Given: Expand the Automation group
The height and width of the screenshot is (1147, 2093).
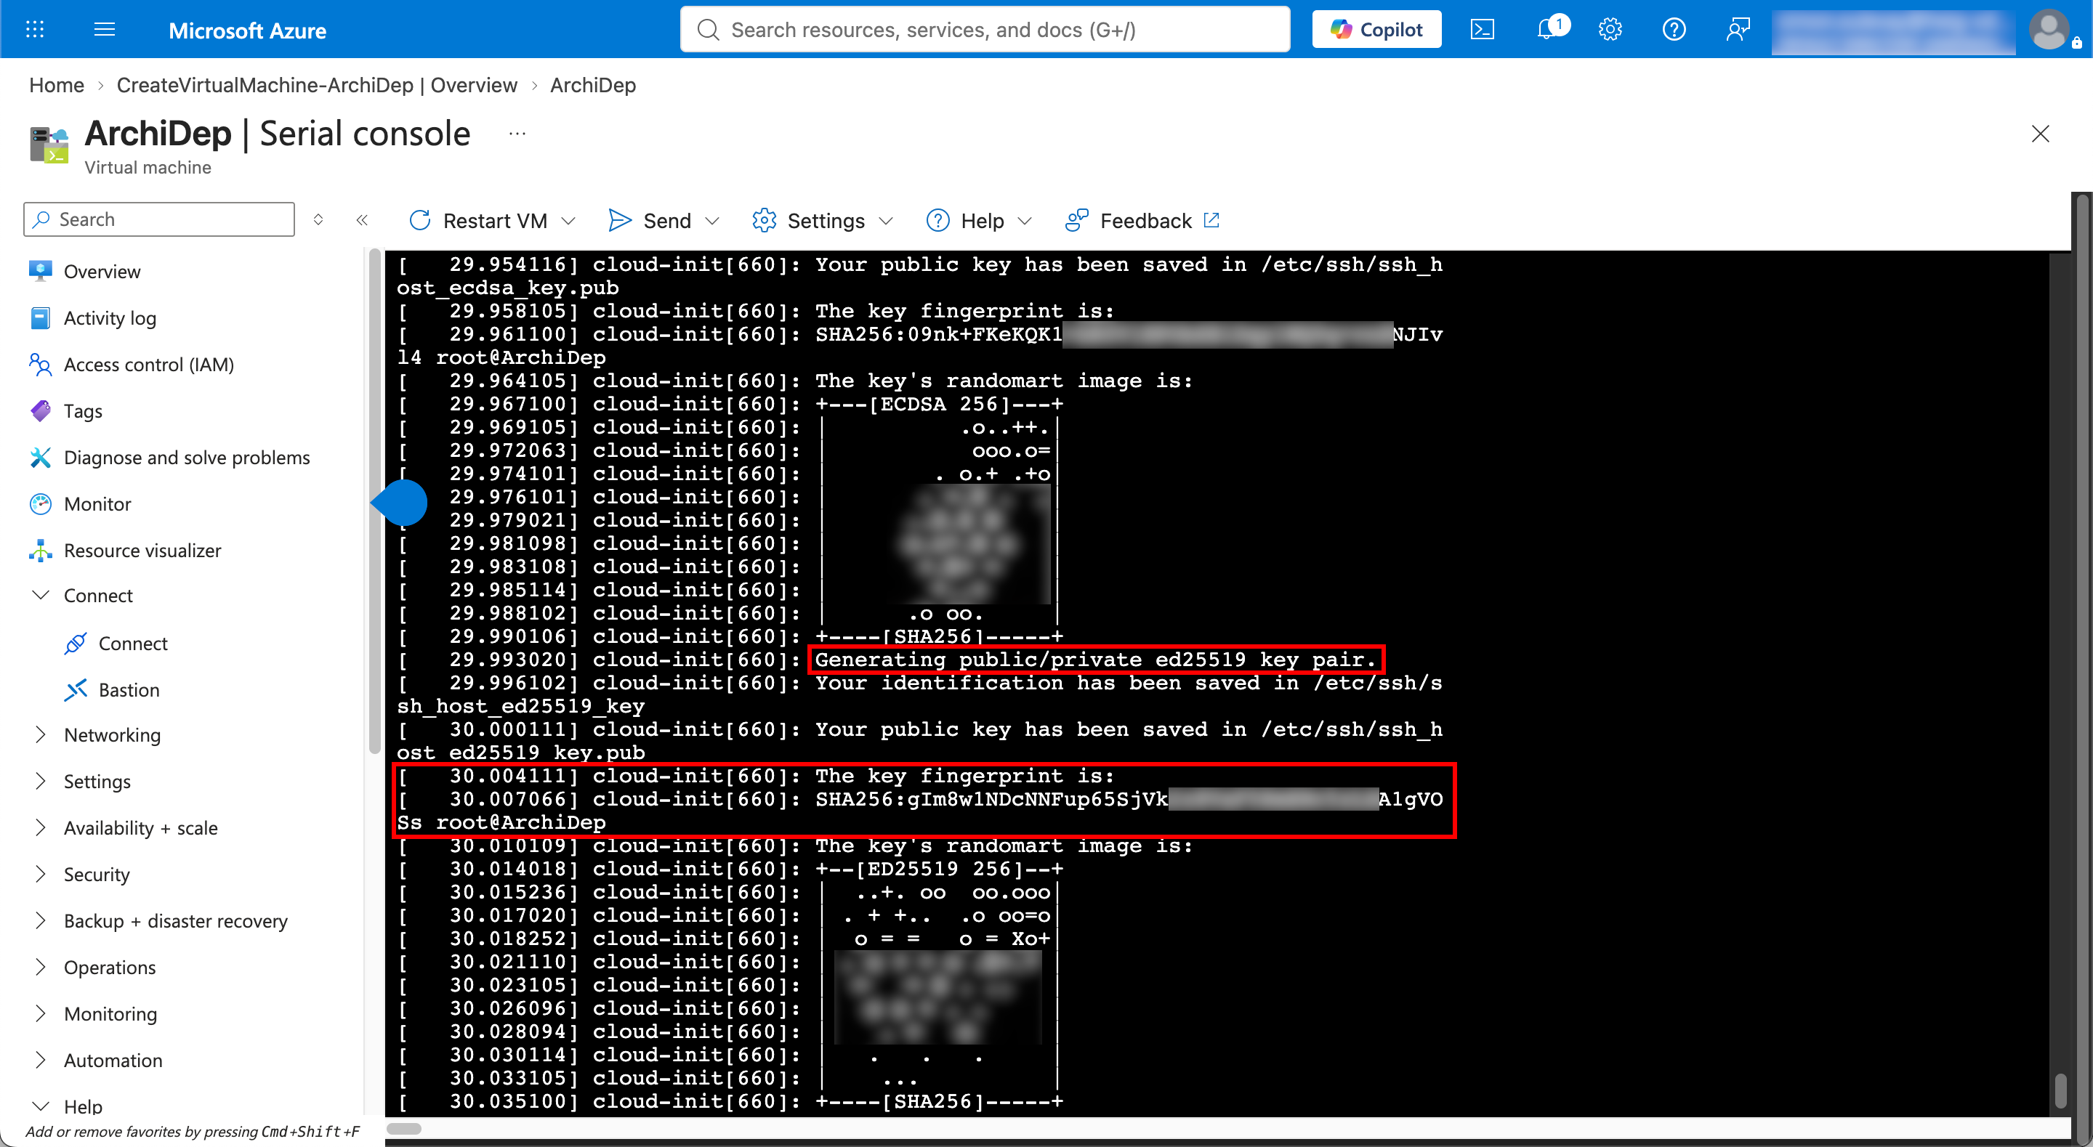Looking at the screenshot, I should (x=41, y=1060).
